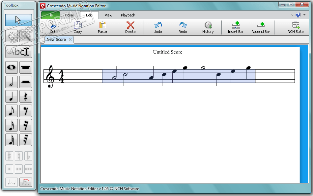Viewport: 313px width, 196px height.
Task: Choose the thirty-second rest tool
Action: (x=26, y=140)
